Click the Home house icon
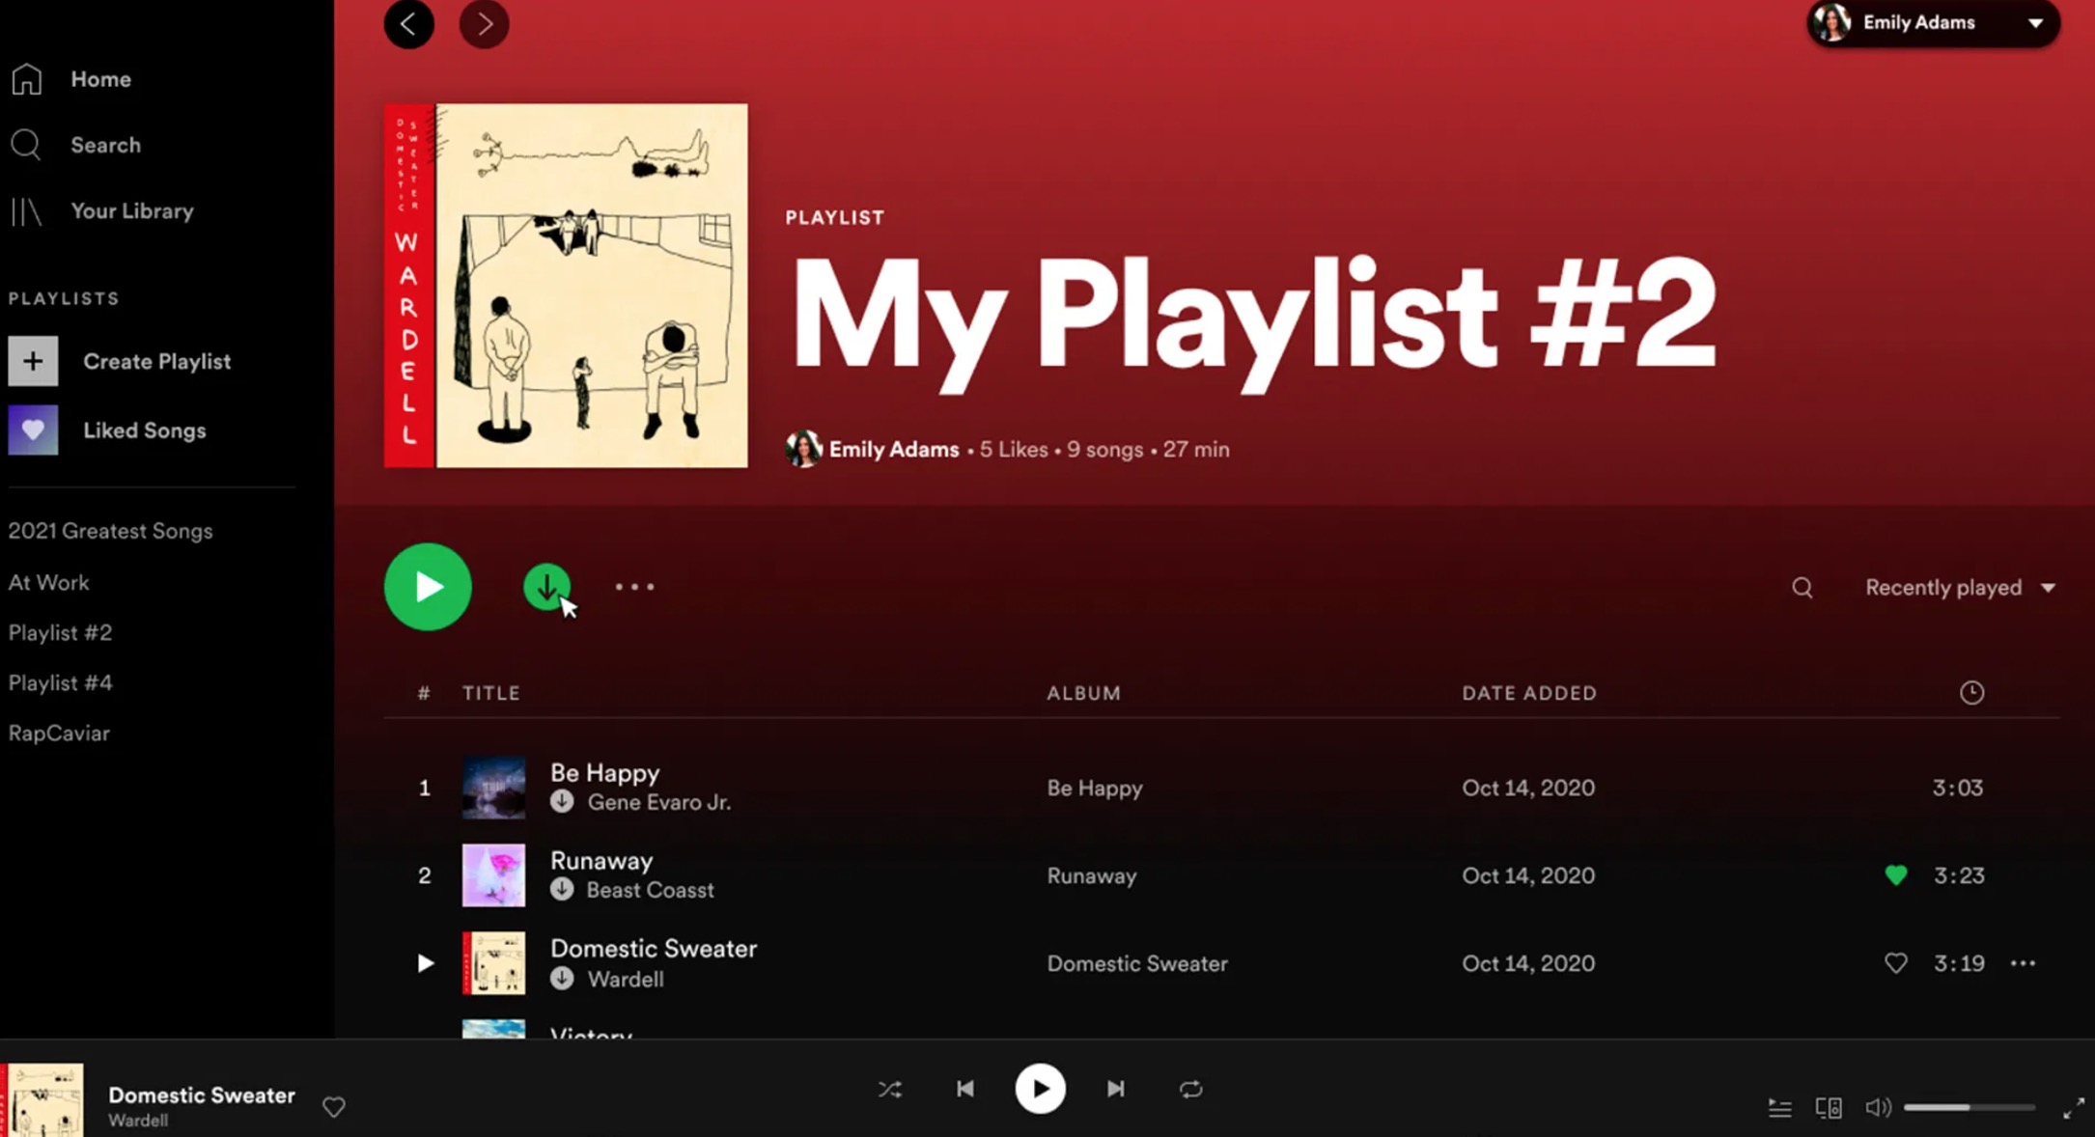The width and height of the screenshot is (2095, 1137). [x=27, y=79]
